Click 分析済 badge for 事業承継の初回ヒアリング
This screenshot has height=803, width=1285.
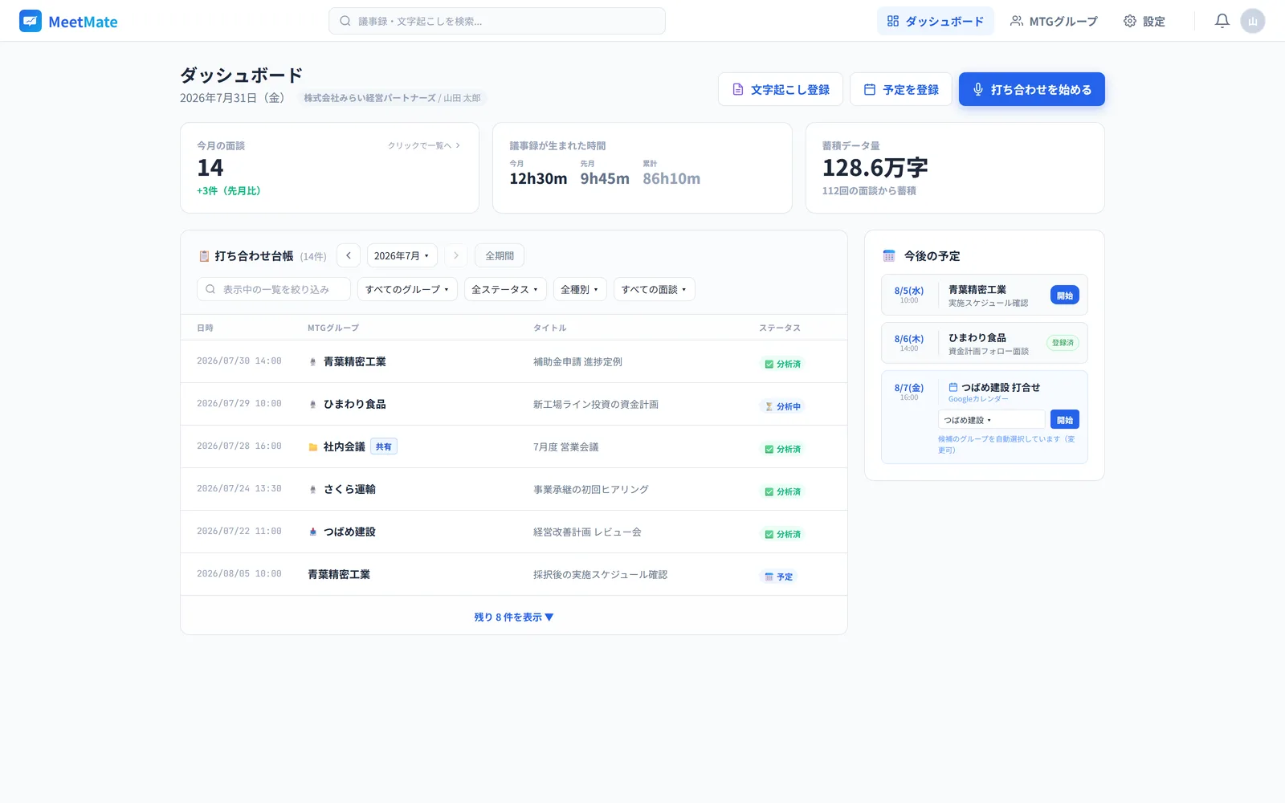pos(782,491)
